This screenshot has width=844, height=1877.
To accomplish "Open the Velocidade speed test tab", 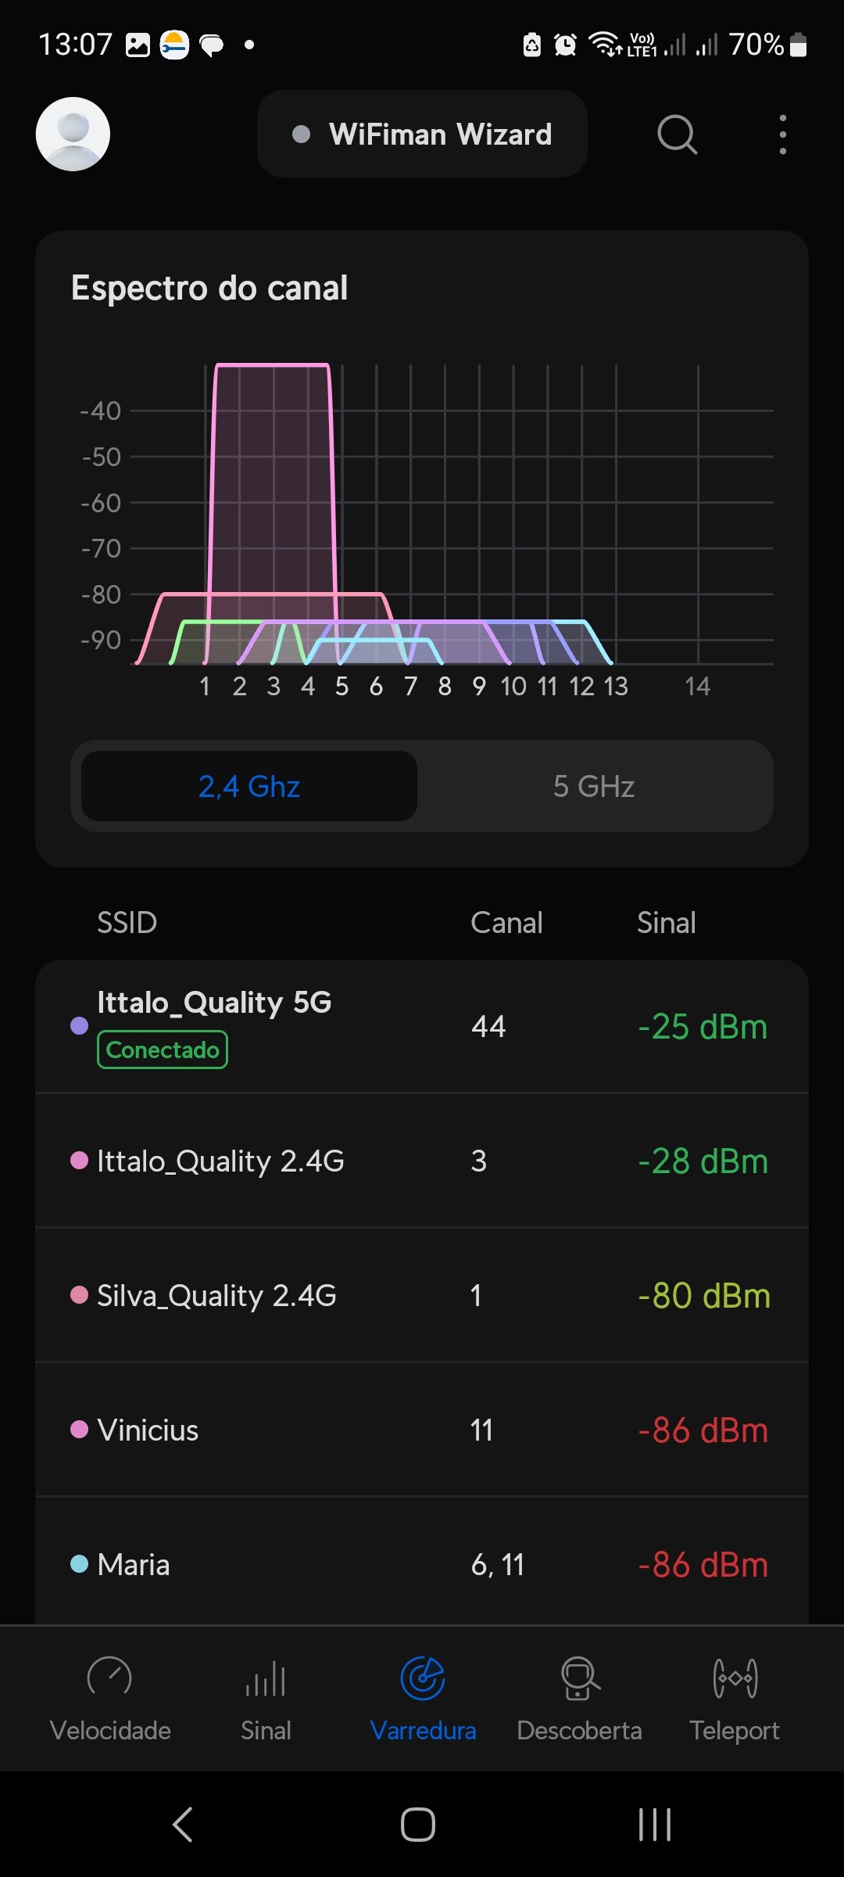I will 110,1699.
